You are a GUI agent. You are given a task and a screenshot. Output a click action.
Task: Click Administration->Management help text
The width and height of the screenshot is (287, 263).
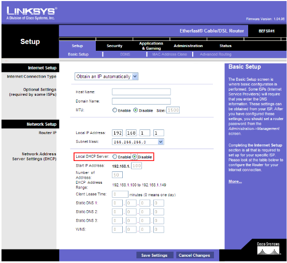pyautogui.click(x=254, y=128)
